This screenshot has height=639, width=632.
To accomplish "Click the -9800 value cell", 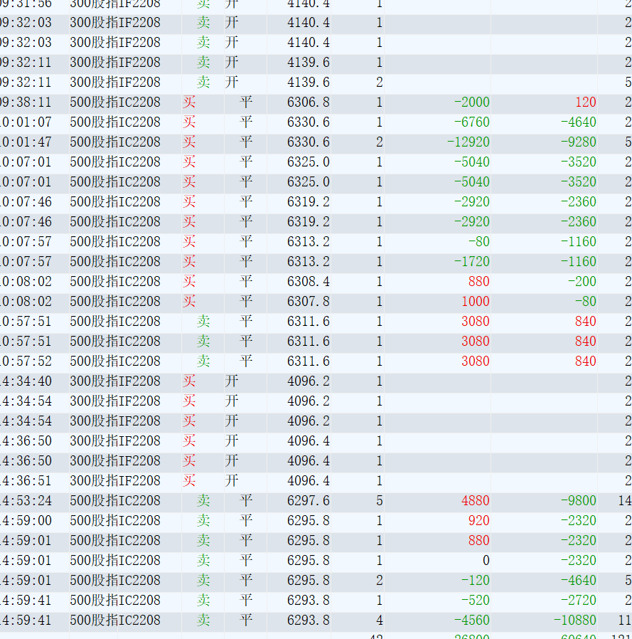I will coord(578,501).
